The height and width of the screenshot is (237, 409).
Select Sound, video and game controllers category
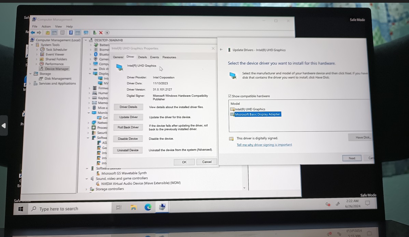pos(122,178)
